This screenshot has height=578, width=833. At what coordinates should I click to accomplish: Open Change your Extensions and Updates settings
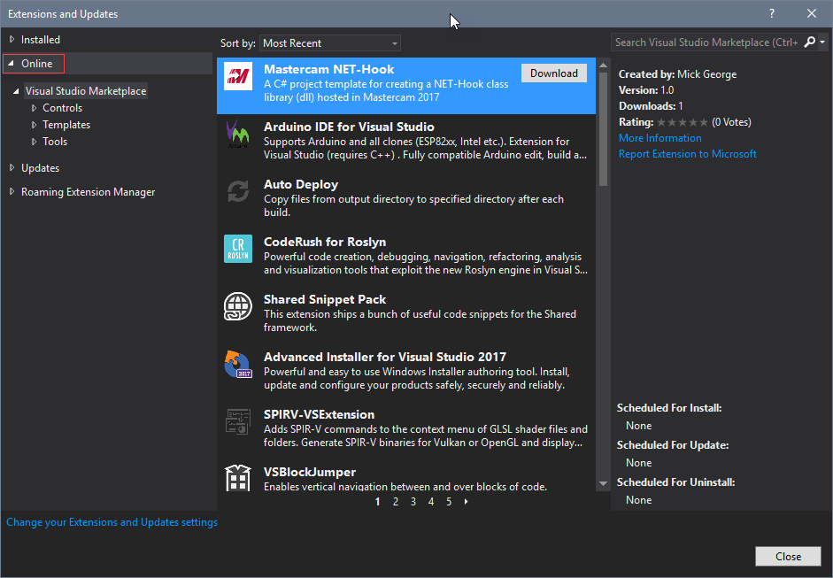coord(112,522)
